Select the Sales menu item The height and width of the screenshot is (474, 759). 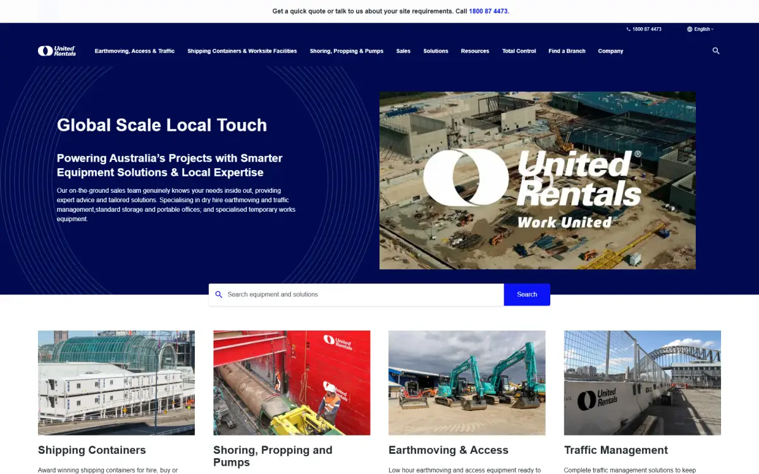coord(404,51)
